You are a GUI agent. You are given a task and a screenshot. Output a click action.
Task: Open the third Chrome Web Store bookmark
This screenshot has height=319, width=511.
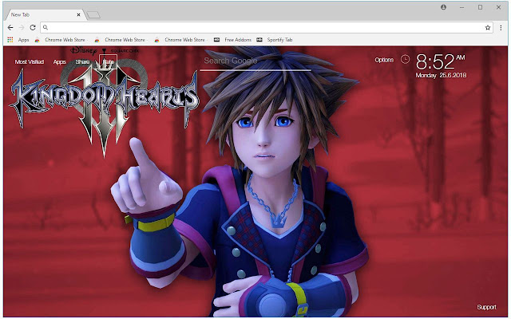coord(180,40)
